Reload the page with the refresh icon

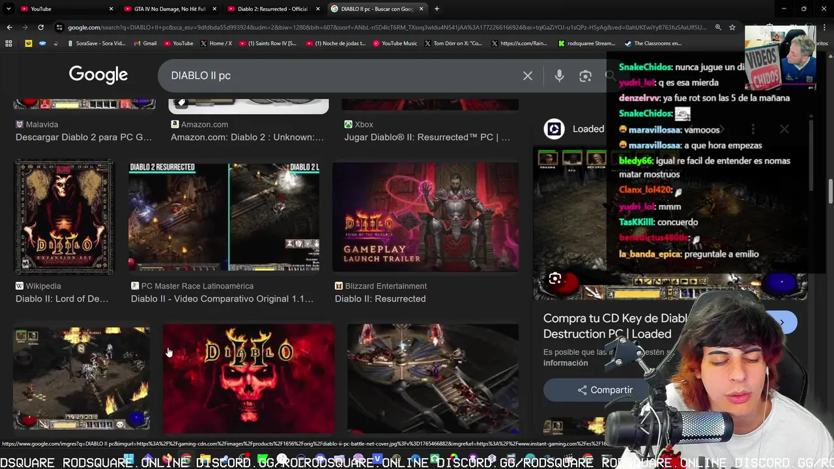(40, 27)
